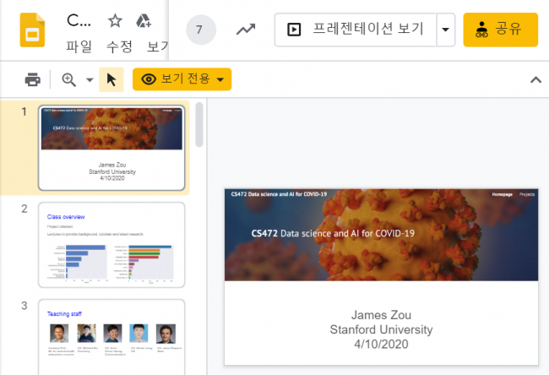The image size is (549, 375).
Task: Select the arrow cursor tool
Action: tap(111, 79)
